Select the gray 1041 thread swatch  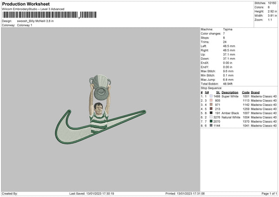pos(211,125)
